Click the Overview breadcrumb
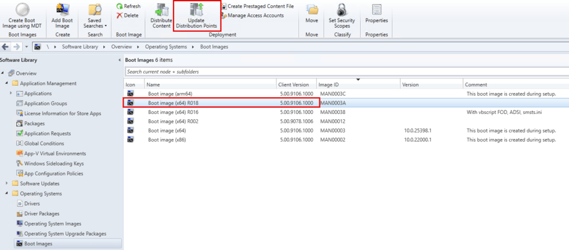Viewport: 569px width, 250px height. click(x=121, y=47)
